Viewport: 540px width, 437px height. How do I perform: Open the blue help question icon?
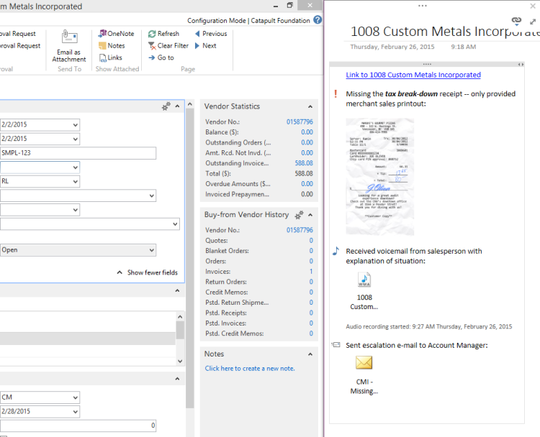(318, 20)
